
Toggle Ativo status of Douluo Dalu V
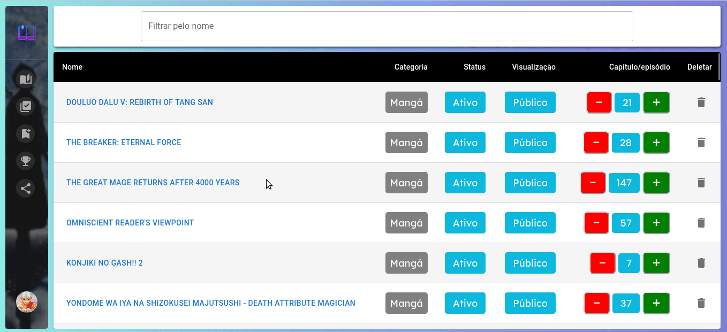click(465, 102)
